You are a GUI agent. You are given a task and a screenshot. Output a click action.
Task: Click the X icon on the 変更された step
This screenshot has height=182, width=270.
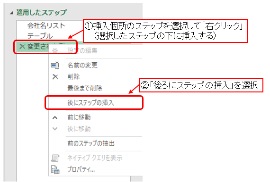[22, 46]
